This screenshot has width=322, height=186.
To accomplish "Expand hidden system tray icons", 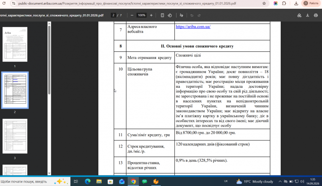I will click(x=280, y=181).
